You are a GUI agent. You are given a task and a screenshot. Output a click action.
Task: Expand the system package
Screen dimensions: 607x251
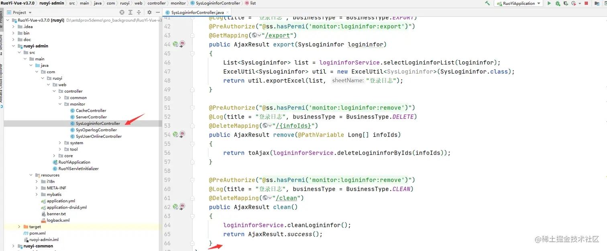pos(60,143)
